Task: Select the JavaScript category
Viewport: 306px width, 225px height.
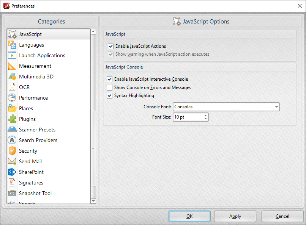Action: coord(49,34)
